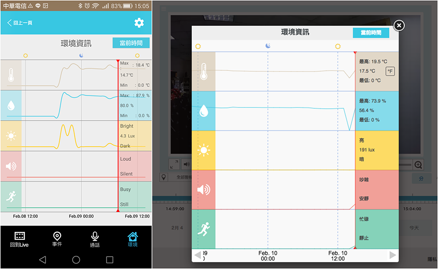Select 14.7 °C reading in phone chart
The image size is (438, 269).
coord(127,75)
